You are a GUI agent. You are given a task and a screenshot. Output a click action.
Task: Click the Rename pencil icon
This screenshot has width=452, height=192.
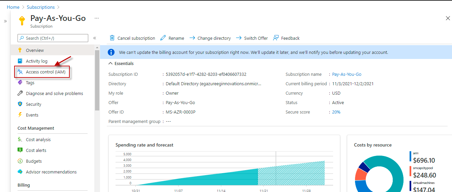(163, 38)
